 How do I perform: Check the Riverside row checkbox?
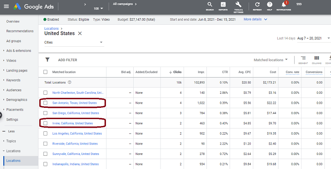[46, 144]
